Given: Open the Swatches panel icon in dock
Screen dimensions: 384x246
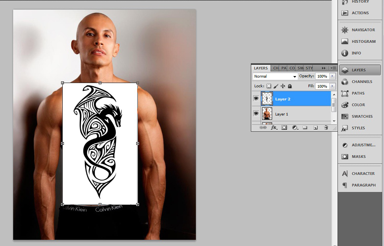Looking at the screenshot, I should tap(345, 116).
